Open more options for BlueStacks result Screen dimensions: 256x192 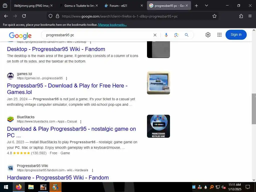pos(81,122)
